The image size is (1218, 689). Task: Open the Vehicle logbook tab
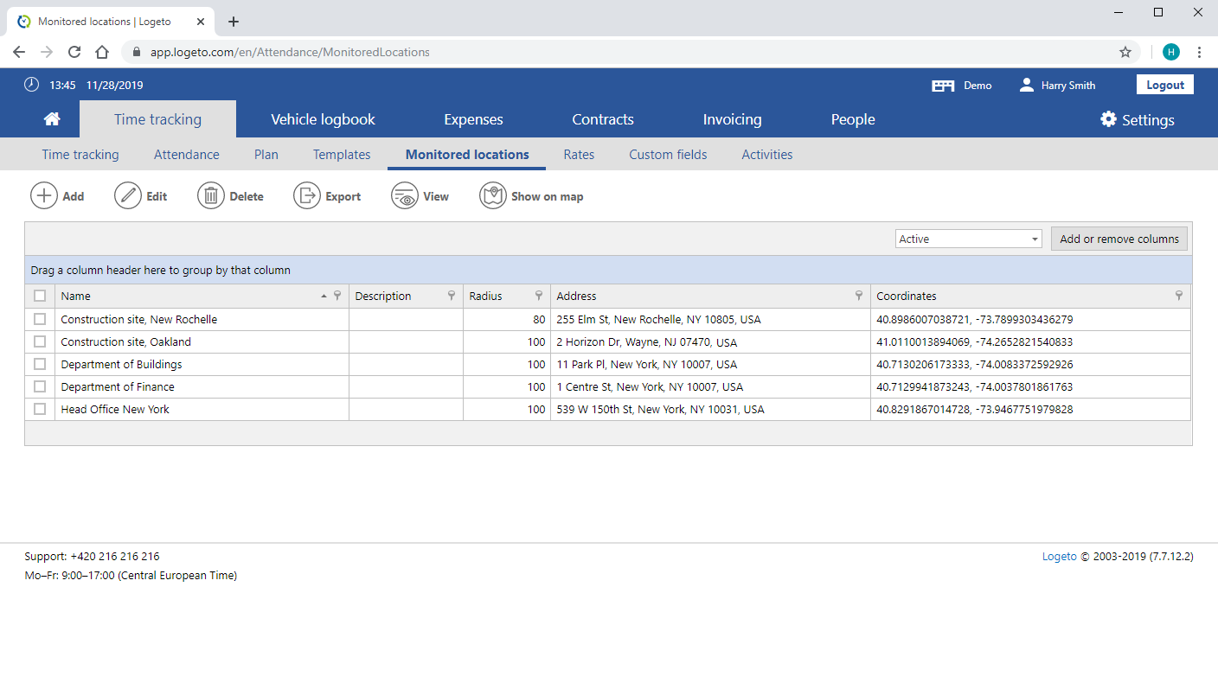pyautogui.click(x=323, y=119)
